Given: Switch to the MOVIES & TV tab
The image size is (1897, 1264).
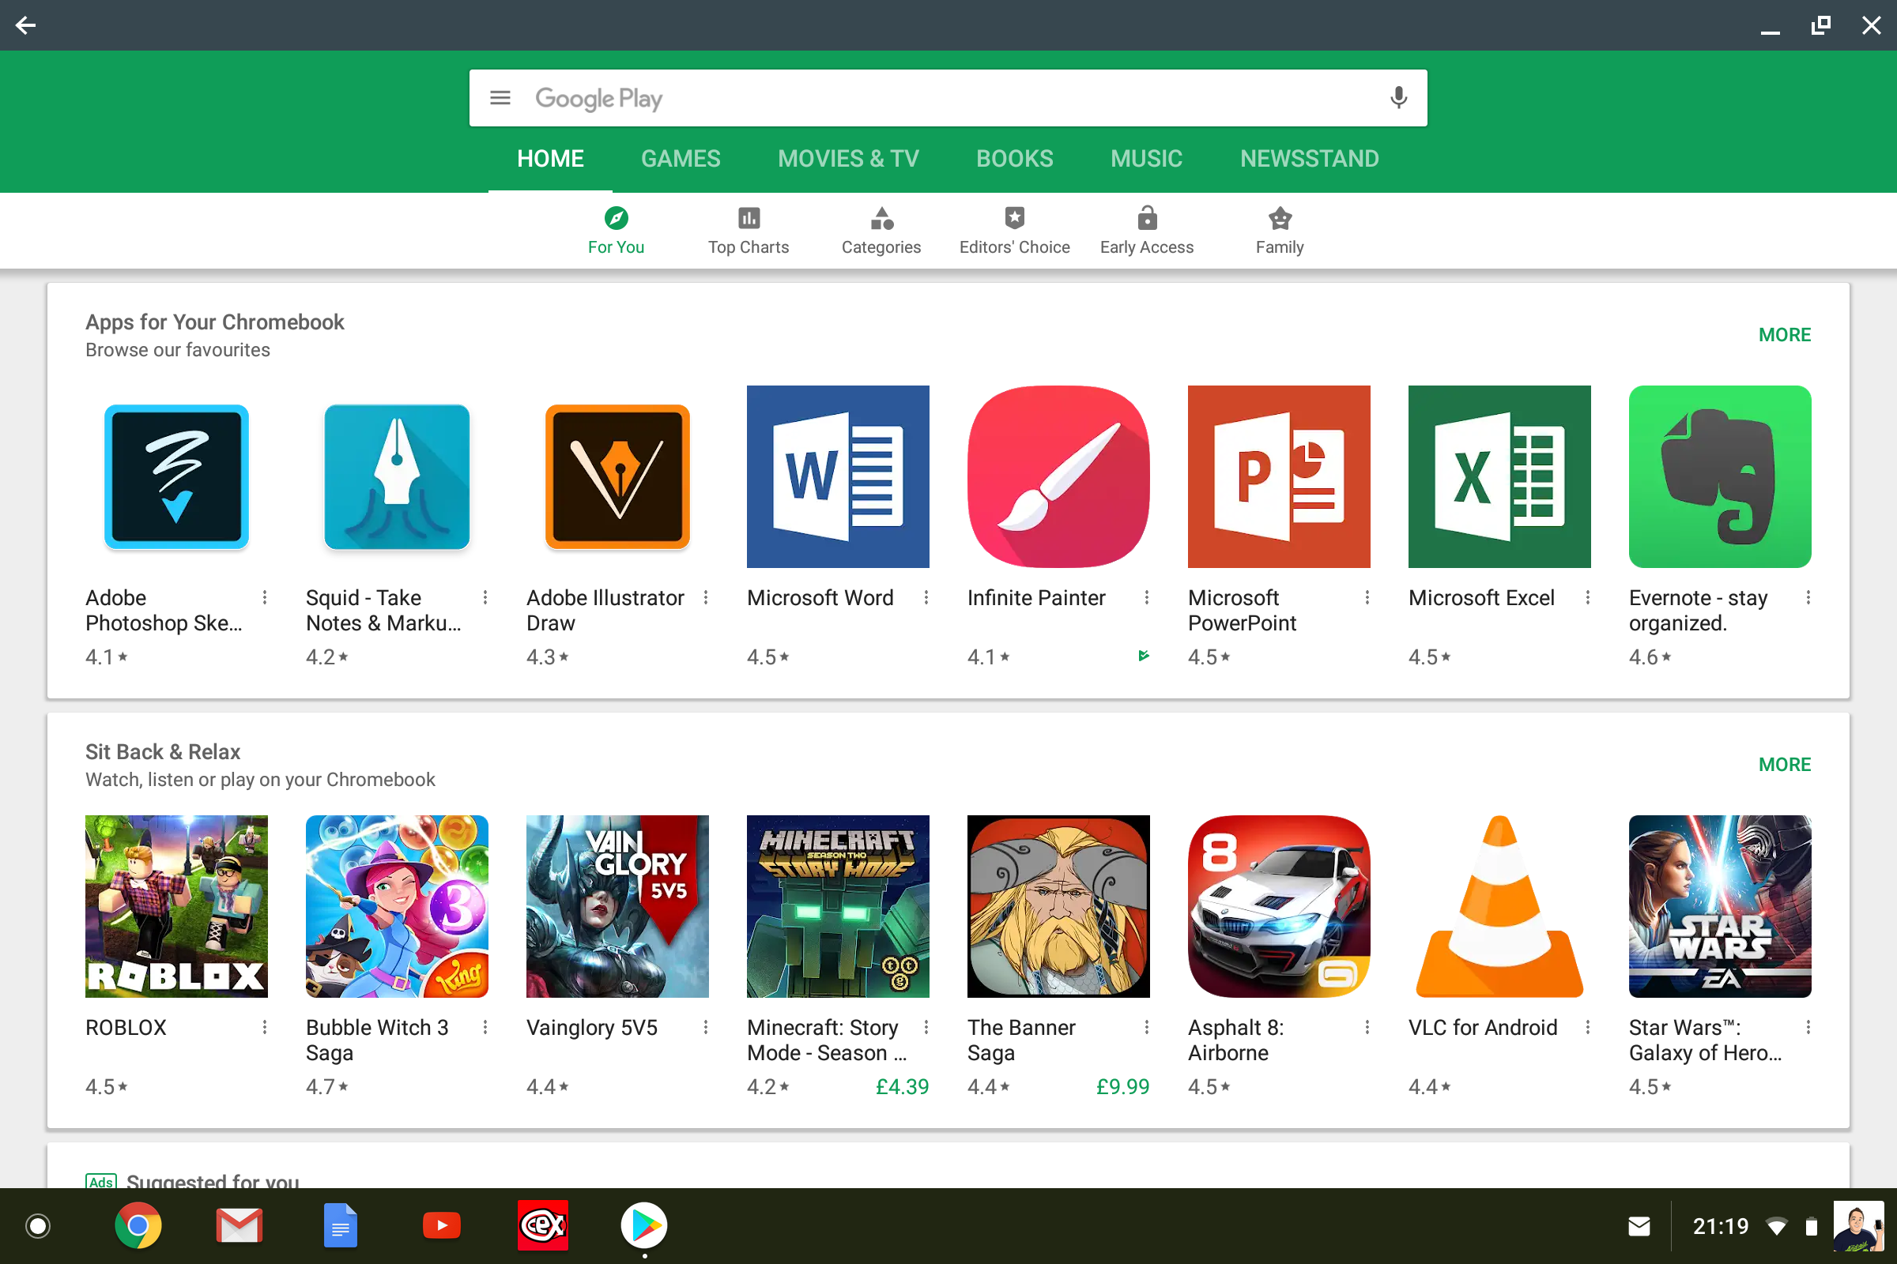Looking at the screenshot, I should tap(847, 159).
